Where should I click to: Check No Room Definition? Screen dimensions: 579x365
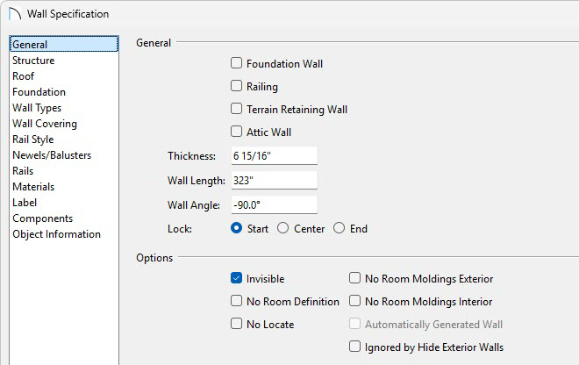point(236,301)
